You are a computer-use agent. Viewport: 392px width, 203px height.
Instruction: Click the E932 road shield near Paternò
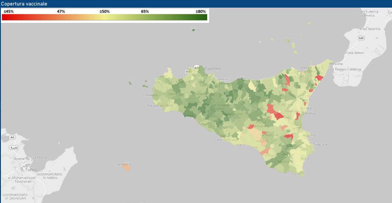click(288, 117)
